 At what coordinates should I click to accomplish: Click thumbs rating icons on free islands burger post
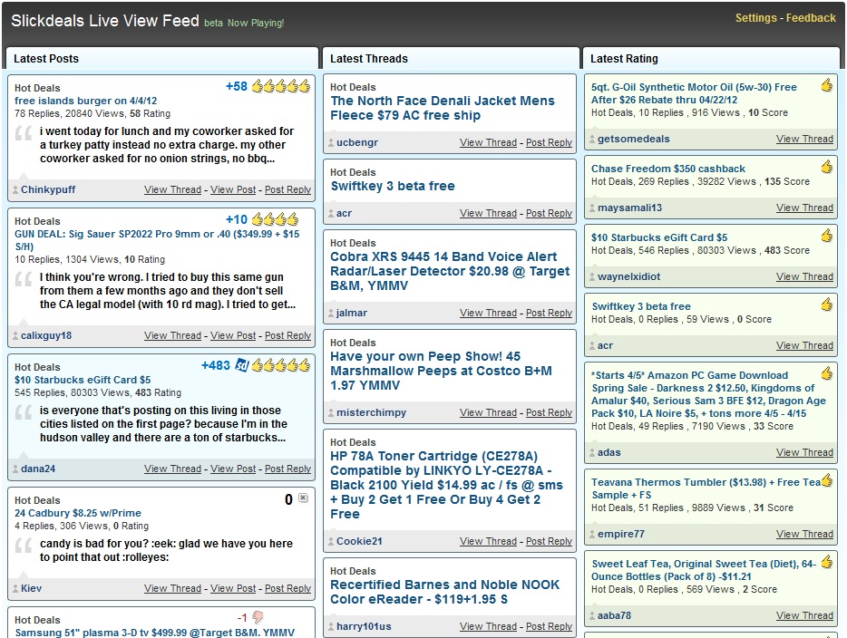point(281,86)
